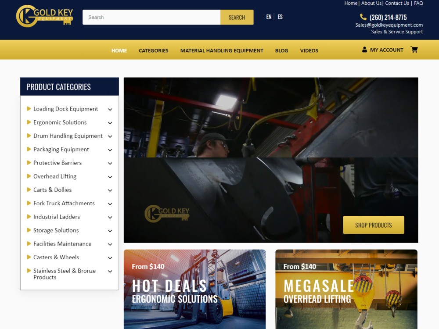The height and width of the screenshot is (329, 439).
Task: Open the Loading Dock Equipment category
Action: coord(65,109)
